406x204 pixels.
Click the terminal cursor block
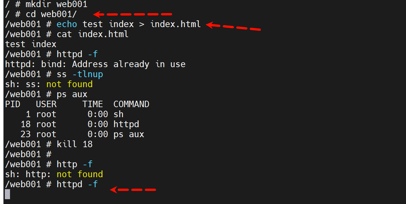pos(7,194)
